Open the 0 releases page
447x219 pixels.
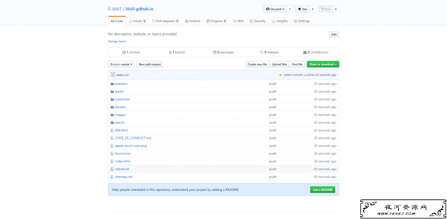pyautogui.click(x=270, y=52)
